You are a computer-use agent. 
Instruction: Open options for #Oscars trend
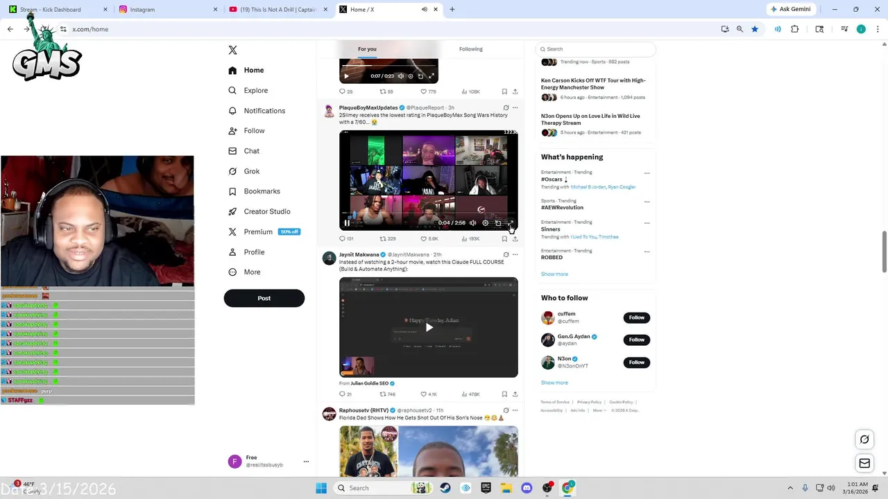tap(647, 173)
